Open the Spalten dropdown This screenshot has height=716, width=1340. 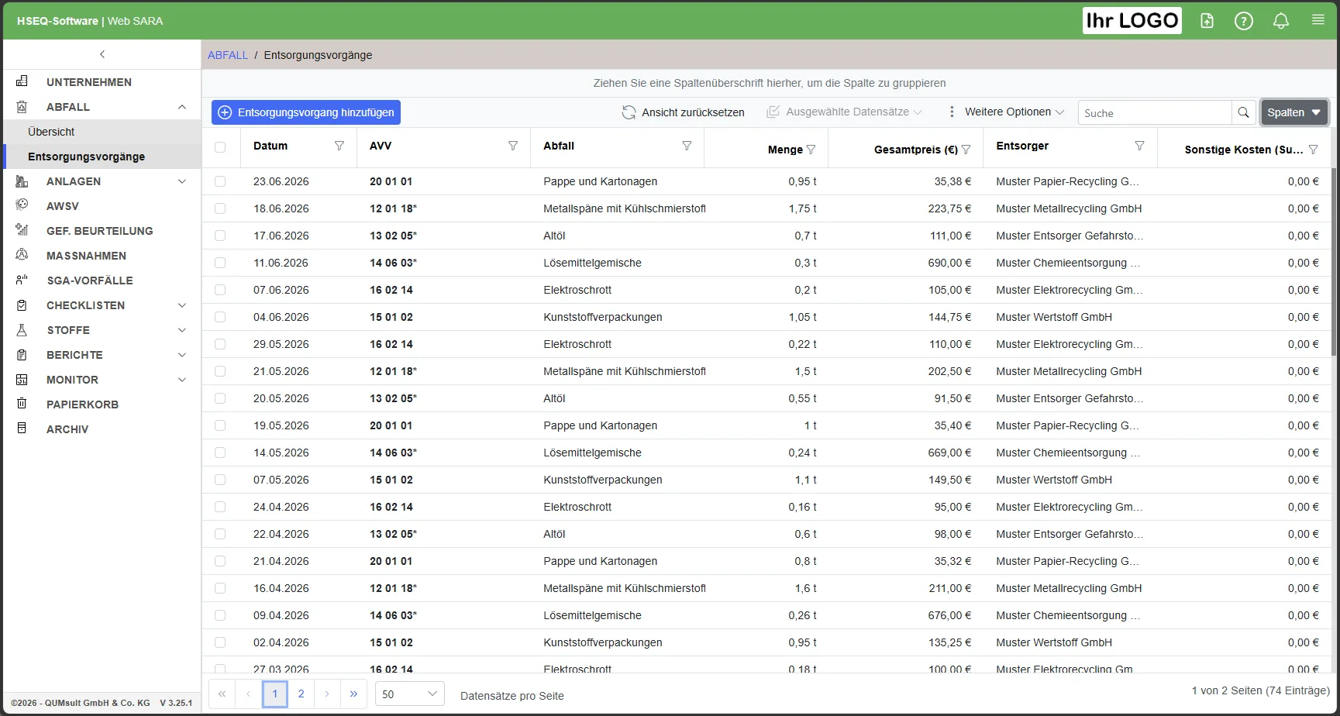1294,112
